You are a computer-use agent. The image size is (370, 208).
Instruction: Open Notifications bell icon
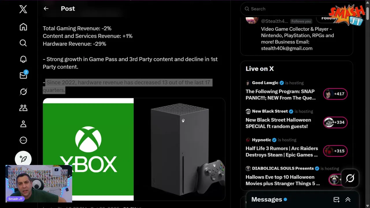pyautogui.click(x=23, y=59)
